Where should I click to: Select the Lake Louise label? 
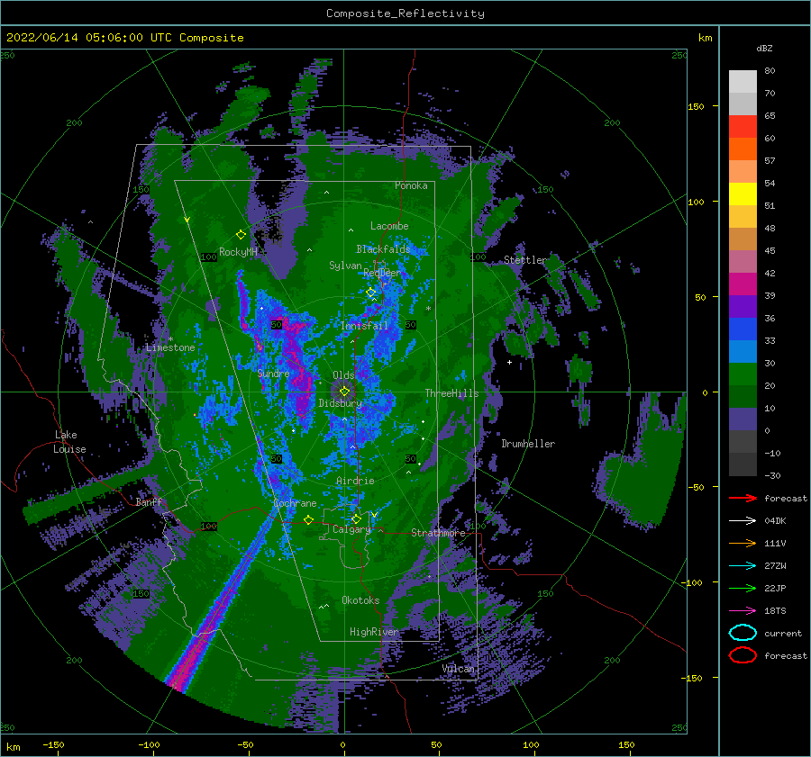(x=69, y=442)
